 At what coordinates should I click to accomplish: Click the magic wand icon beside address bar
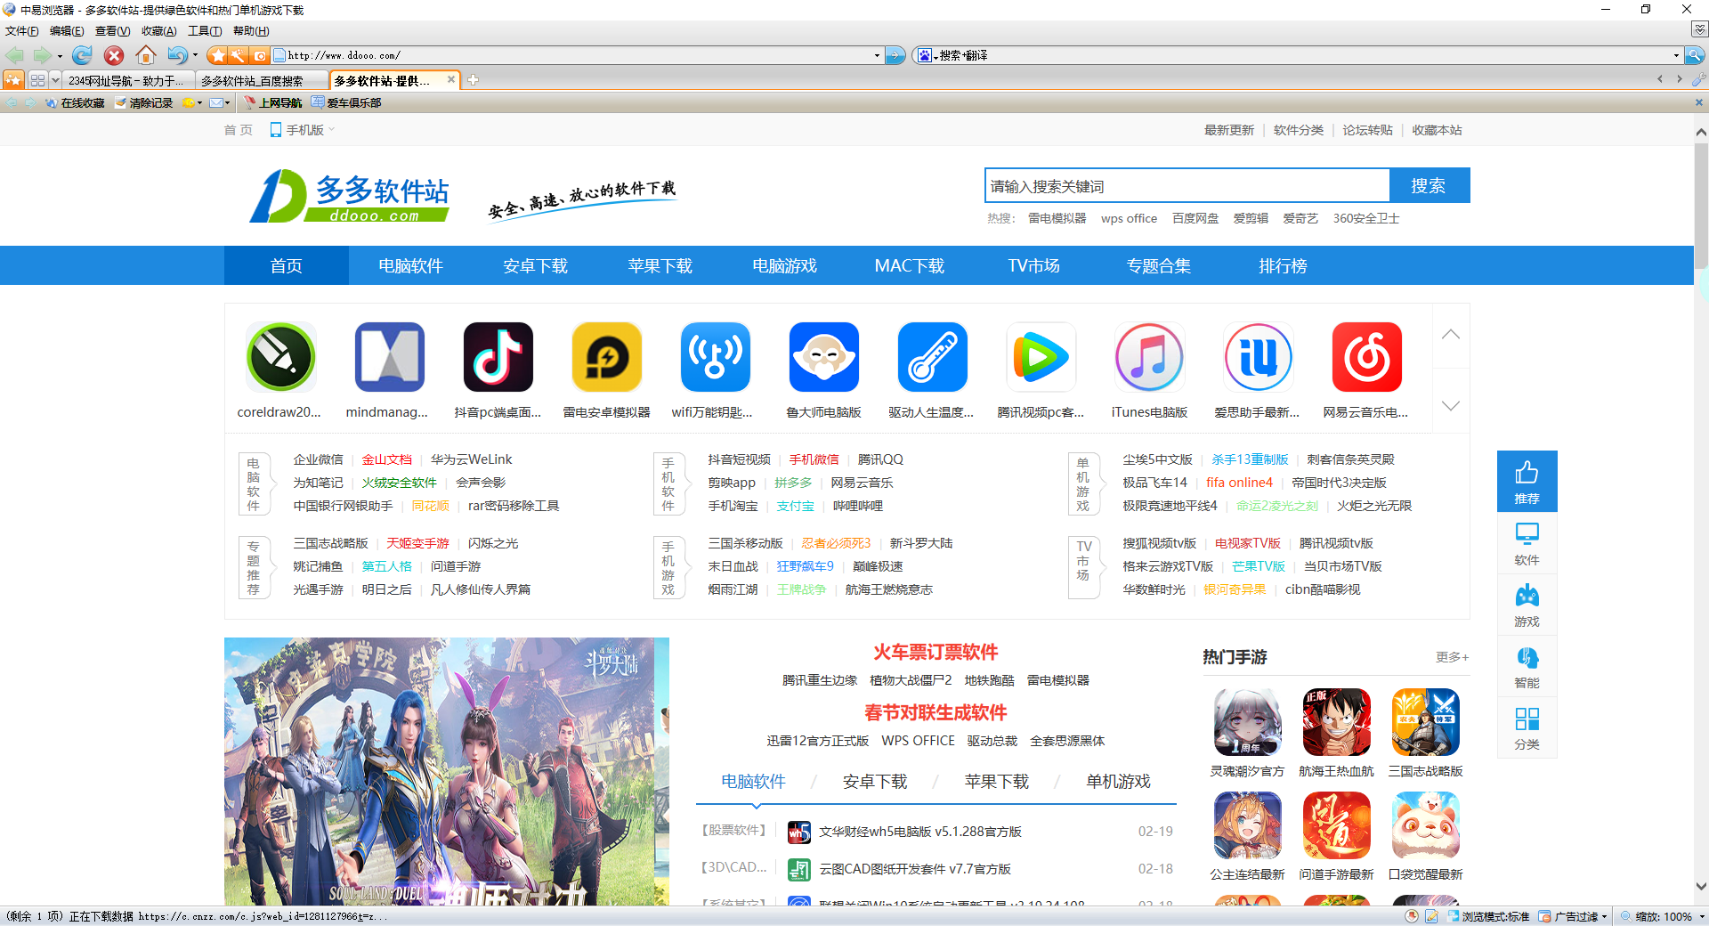[x=239, y=55]
